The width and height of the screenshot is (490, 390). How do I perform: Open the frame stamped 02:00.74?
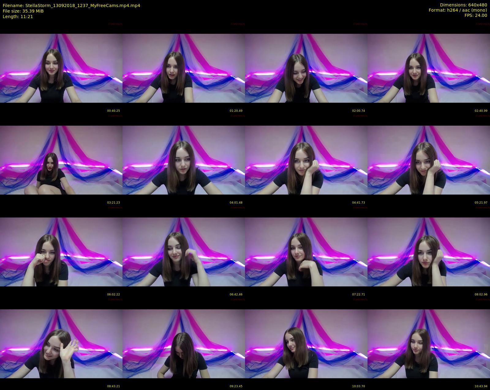[306, 68]
